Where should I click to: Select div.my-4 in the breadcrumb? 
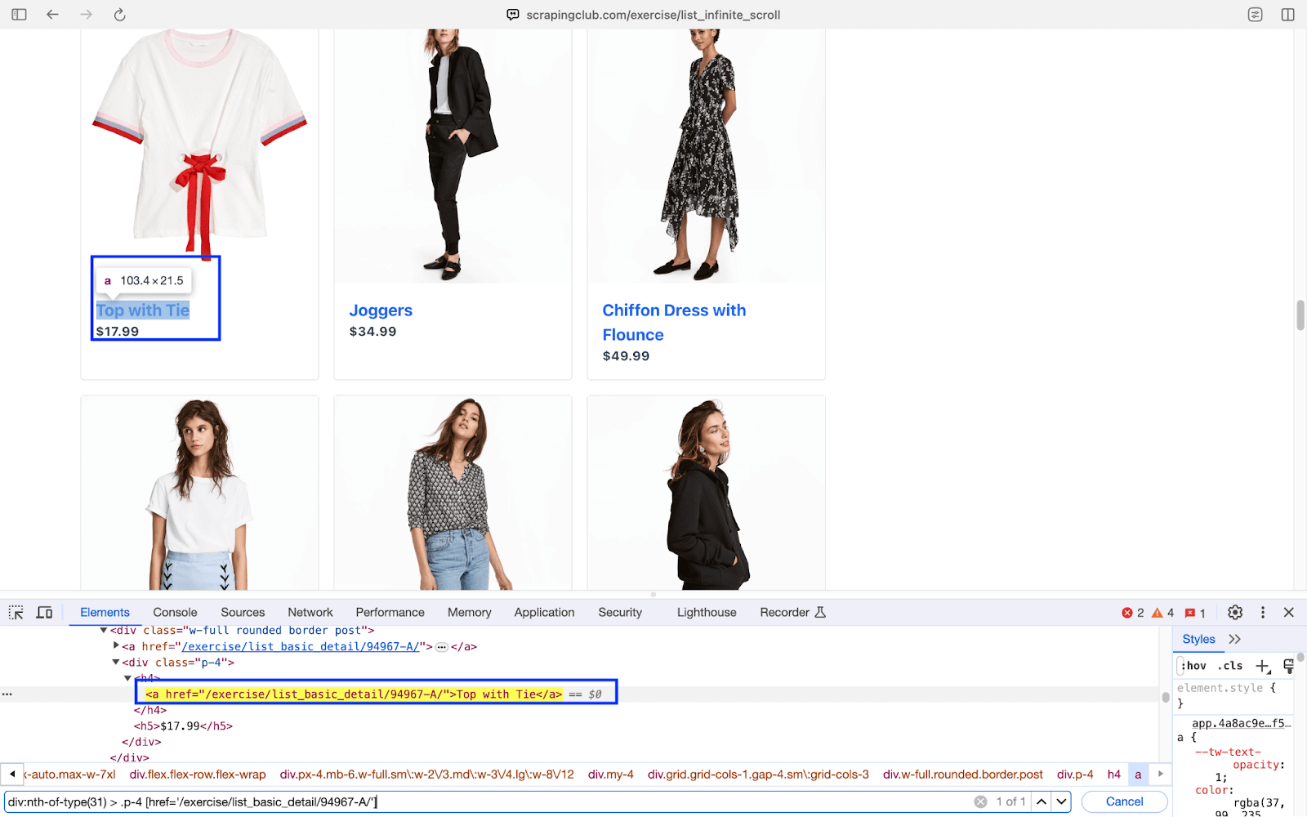click(x=611, y=775)
